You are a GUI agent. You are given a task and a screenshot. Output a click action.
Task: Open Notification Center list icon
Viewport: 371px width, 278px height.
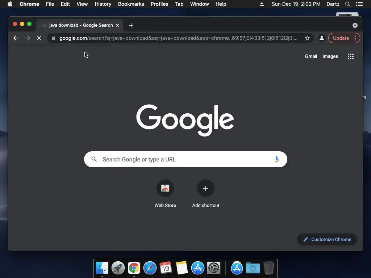tap(359, 4)
